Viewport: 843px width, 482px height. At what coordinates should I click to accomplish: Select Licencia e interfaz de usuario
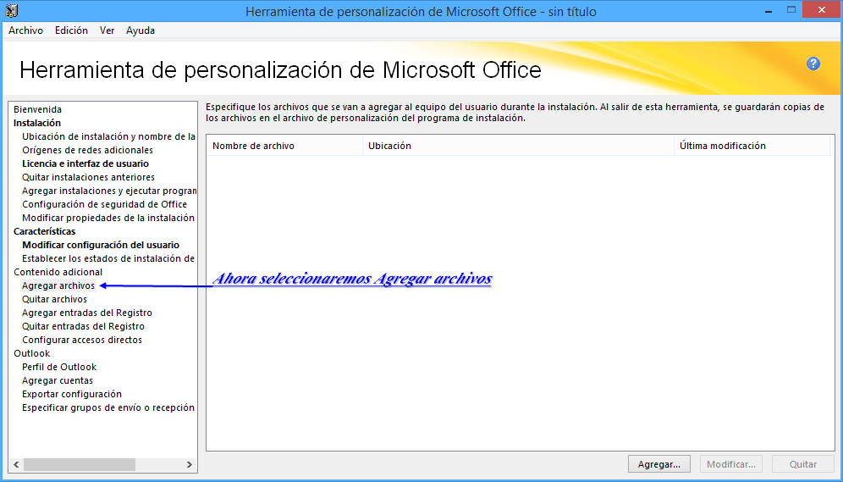pos(85,163)
